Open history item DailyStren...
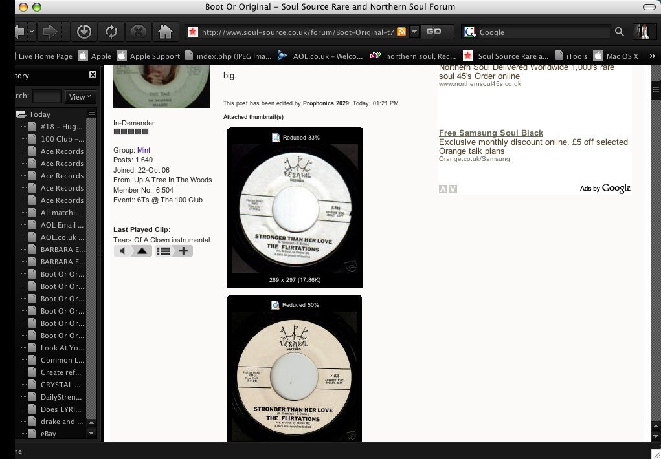This screenshot has height=459, width=661. (56, 397)
